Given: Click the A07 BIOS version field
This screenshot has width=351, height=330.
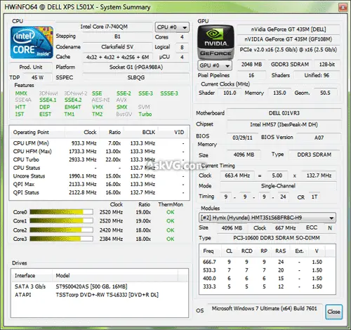Looking at the screenshot, I should pos(319,138).
